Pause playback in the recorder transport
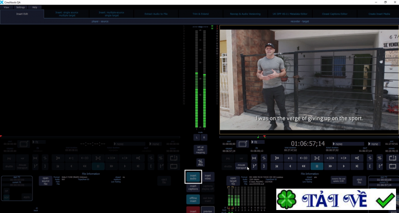This screenshot has height=213, width=399. pos(317,166)
